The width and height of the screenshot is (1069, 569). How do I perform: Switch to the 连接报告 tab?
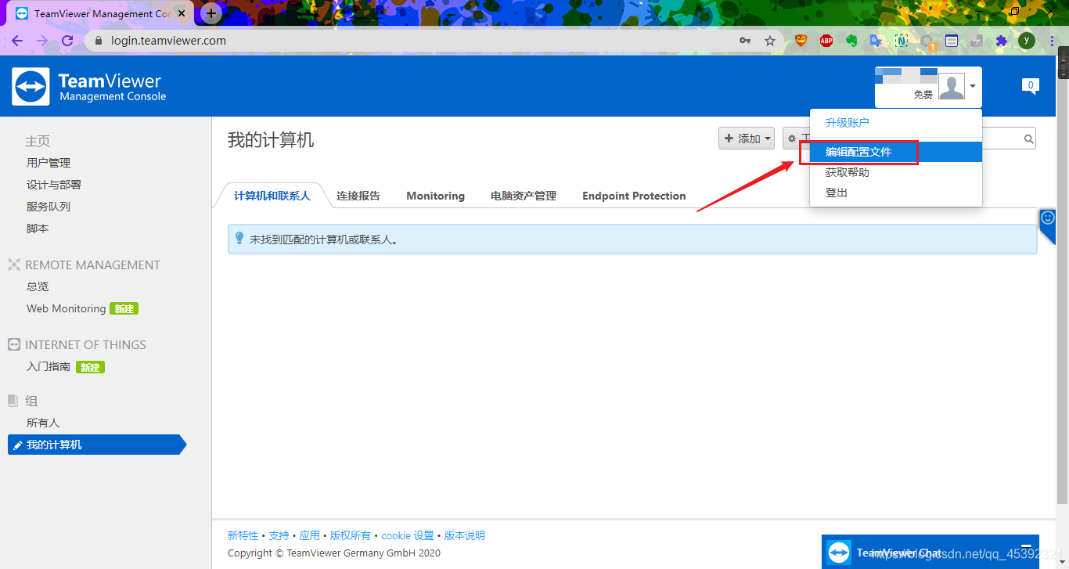pos(358,196)
